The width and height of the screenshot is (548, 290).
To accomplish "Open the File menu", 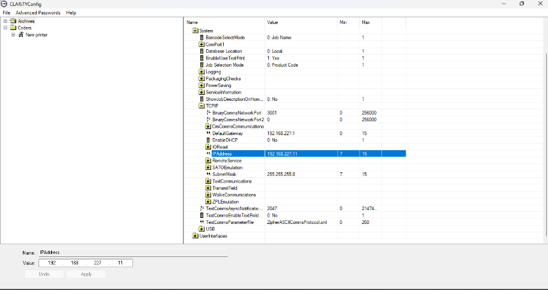I will click(6, 13).
